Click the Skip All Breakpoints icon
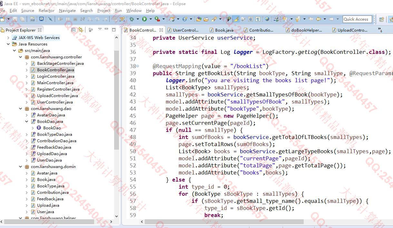 tap(50, 19)
